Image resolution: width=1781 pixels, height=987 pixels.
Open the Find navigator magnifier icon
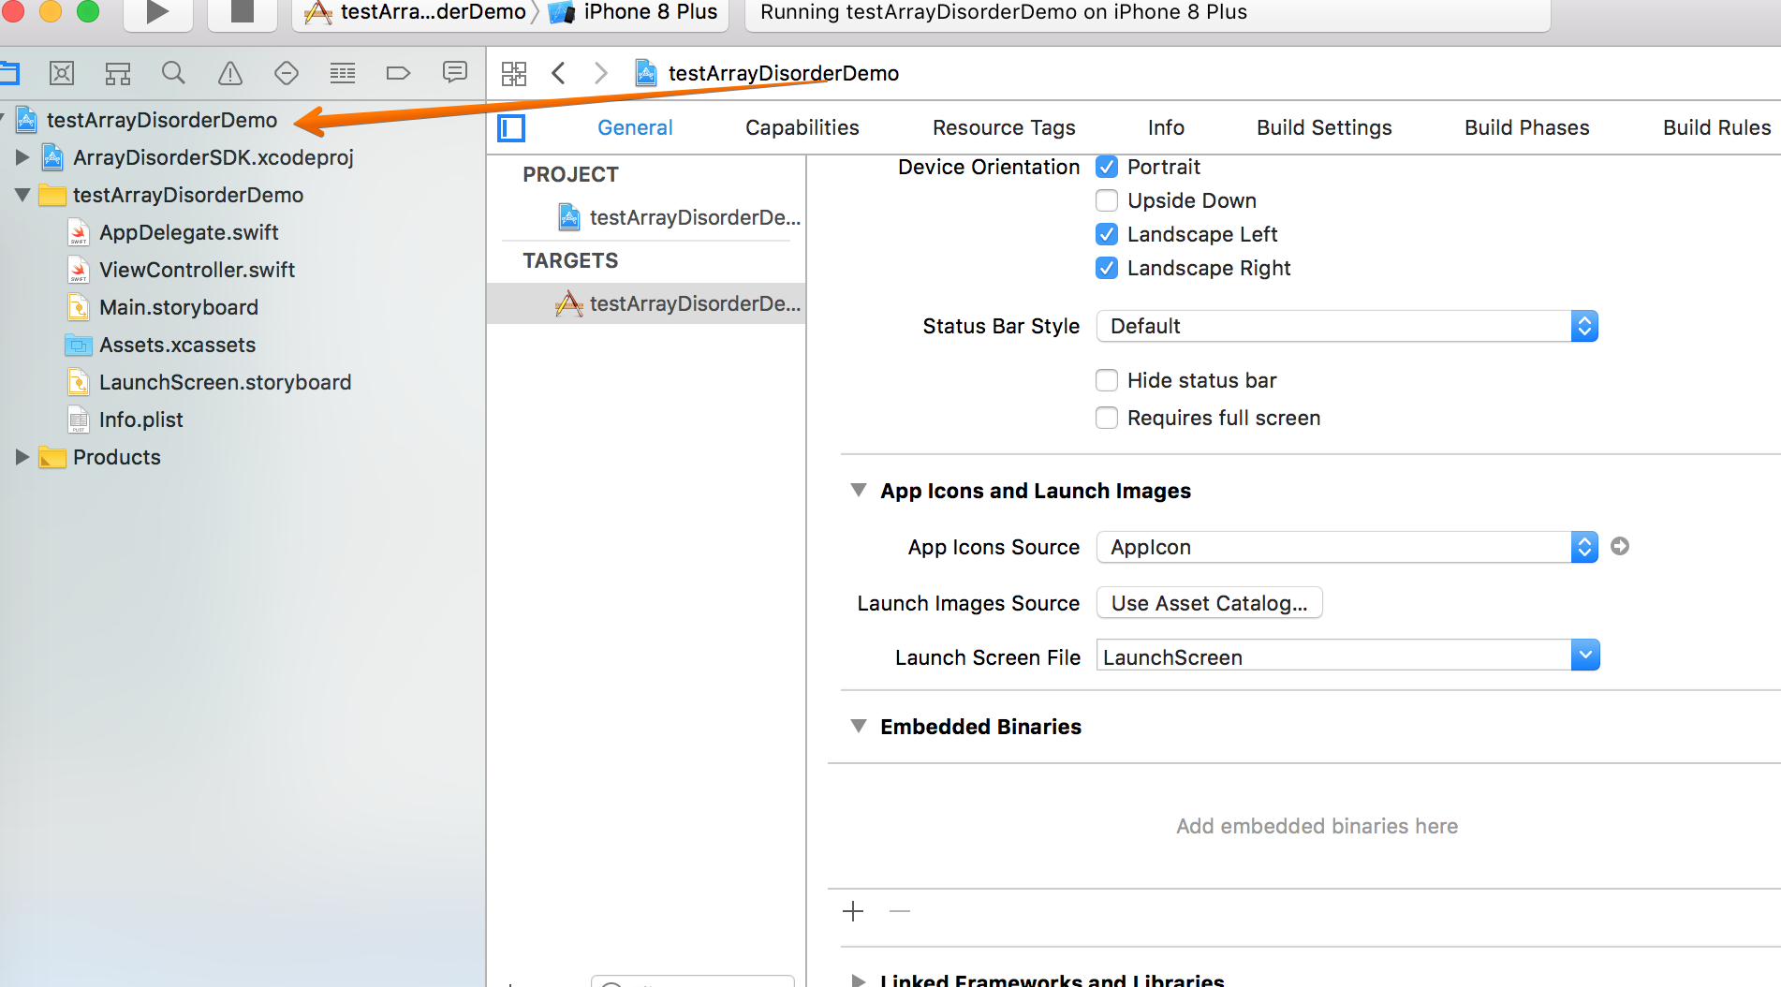coord(173,73)
